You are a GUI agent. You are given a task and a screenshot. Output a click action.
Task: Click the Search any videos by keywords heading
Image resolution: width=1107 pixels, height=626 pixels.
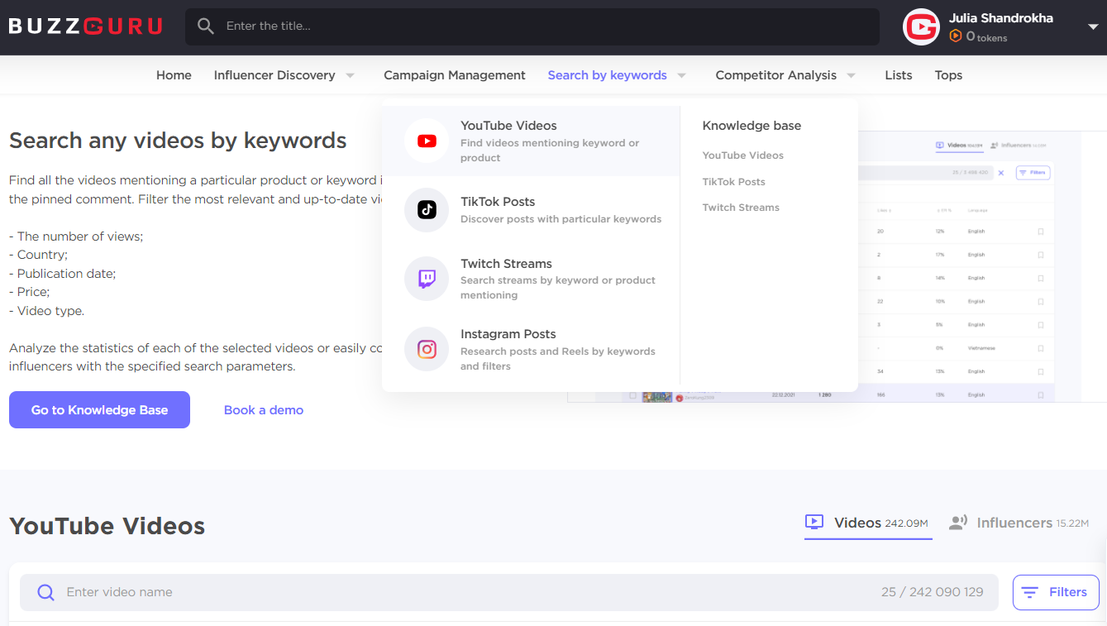pos(178,141)
